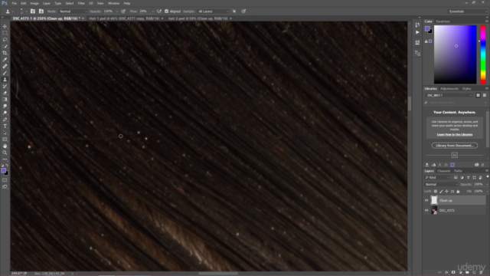Open the File menu
This screenshot has width=490, height=276.
pos(14,3)
